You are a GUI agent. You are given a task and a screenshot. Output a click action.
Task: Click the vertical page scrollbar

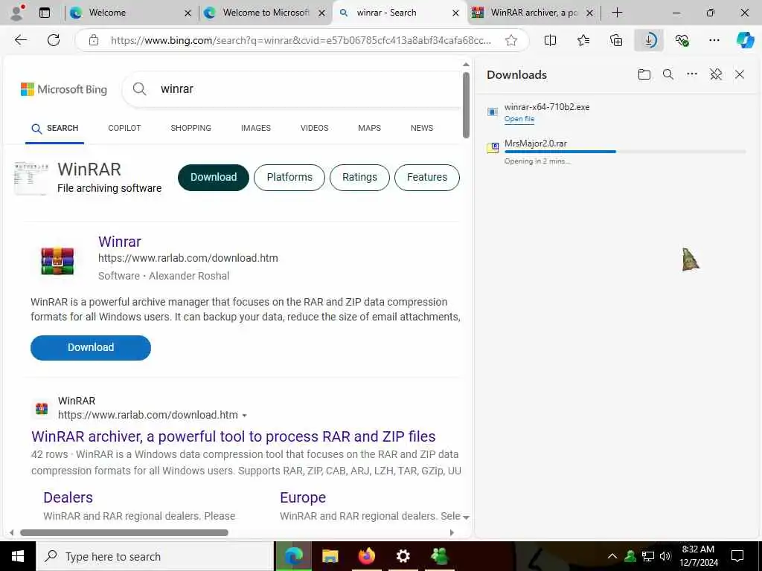pyautogui.click(x=466, y=105)
